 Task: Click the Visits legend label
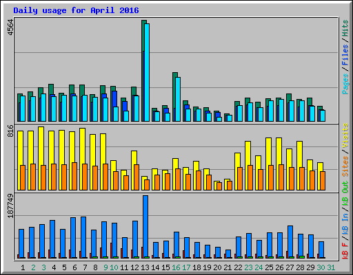(345, 135)
